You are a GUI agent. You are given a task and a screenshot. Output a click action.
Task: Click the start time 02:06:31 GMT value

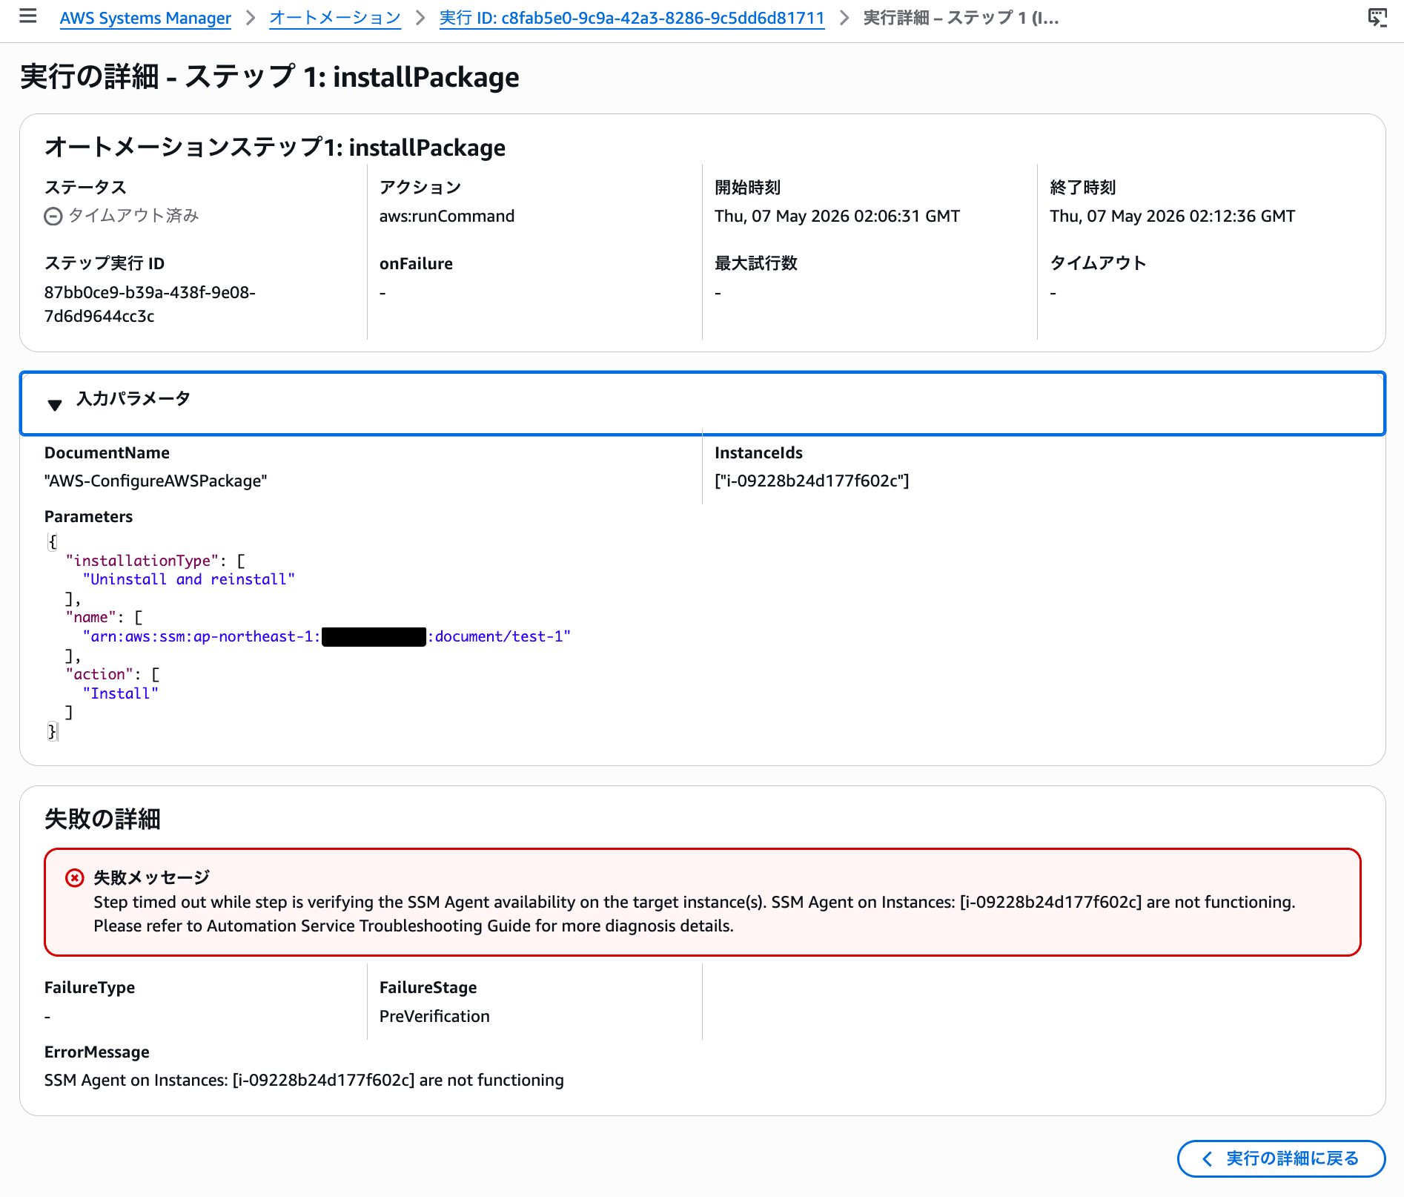click(x=837, y=216)
